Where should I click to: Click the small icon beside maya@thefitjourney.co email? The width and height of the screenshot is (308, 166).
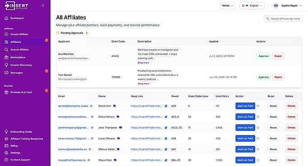click(x=89, y=160)
